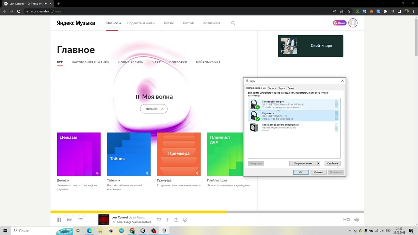Screen dimensions: 418x235
Task: Open the Windows notification center
Action: coord(411,231)
